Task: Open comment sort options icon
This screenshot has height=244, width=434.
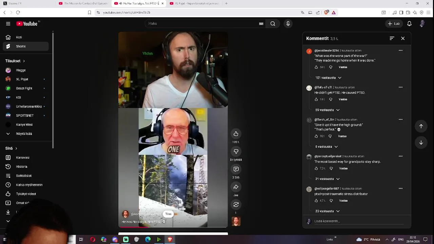Action: click(392, 38)
